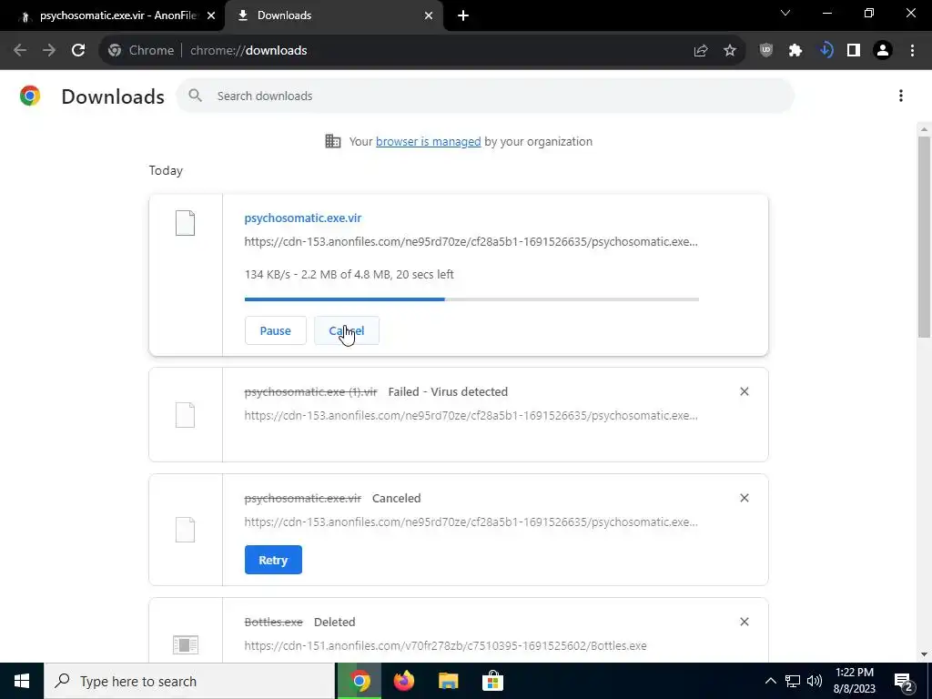Screen dimensions: 932x699
Task: Open the browser is managed link
Action: (428, 141)
